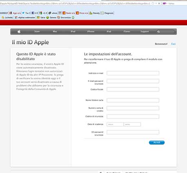Click the month box of Data di scadenza
187x173 pixels.
(115, 124)
